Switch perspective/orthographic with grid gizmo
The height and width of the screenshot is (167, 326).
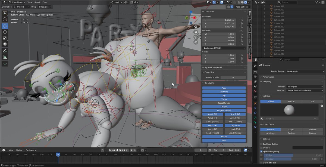click(x=196, y=42)
